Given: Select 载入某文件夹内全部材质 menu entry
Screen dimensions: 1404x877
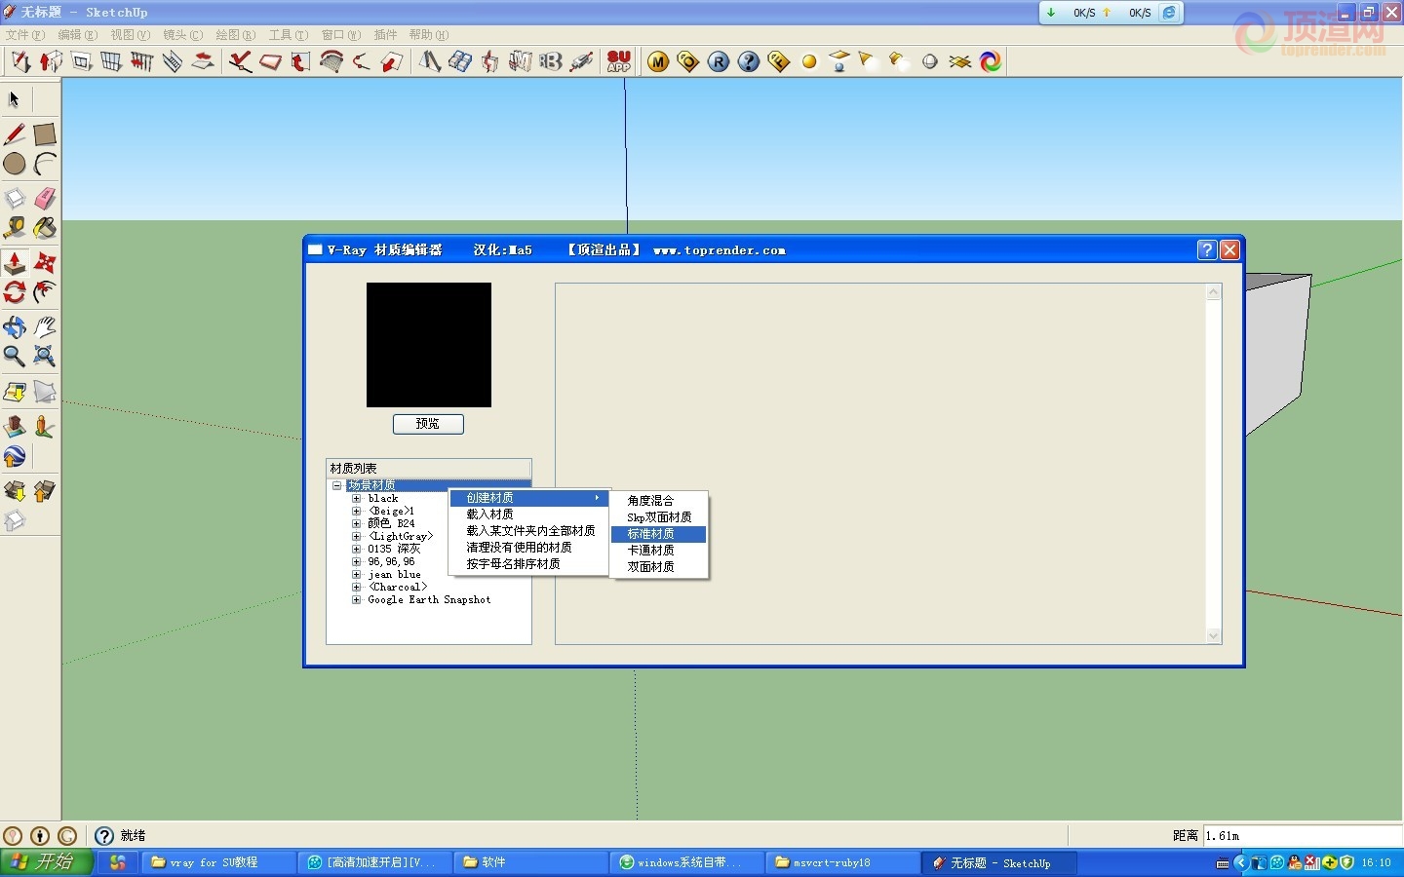Looking at the screenshot, I should [x=529, y=531].
